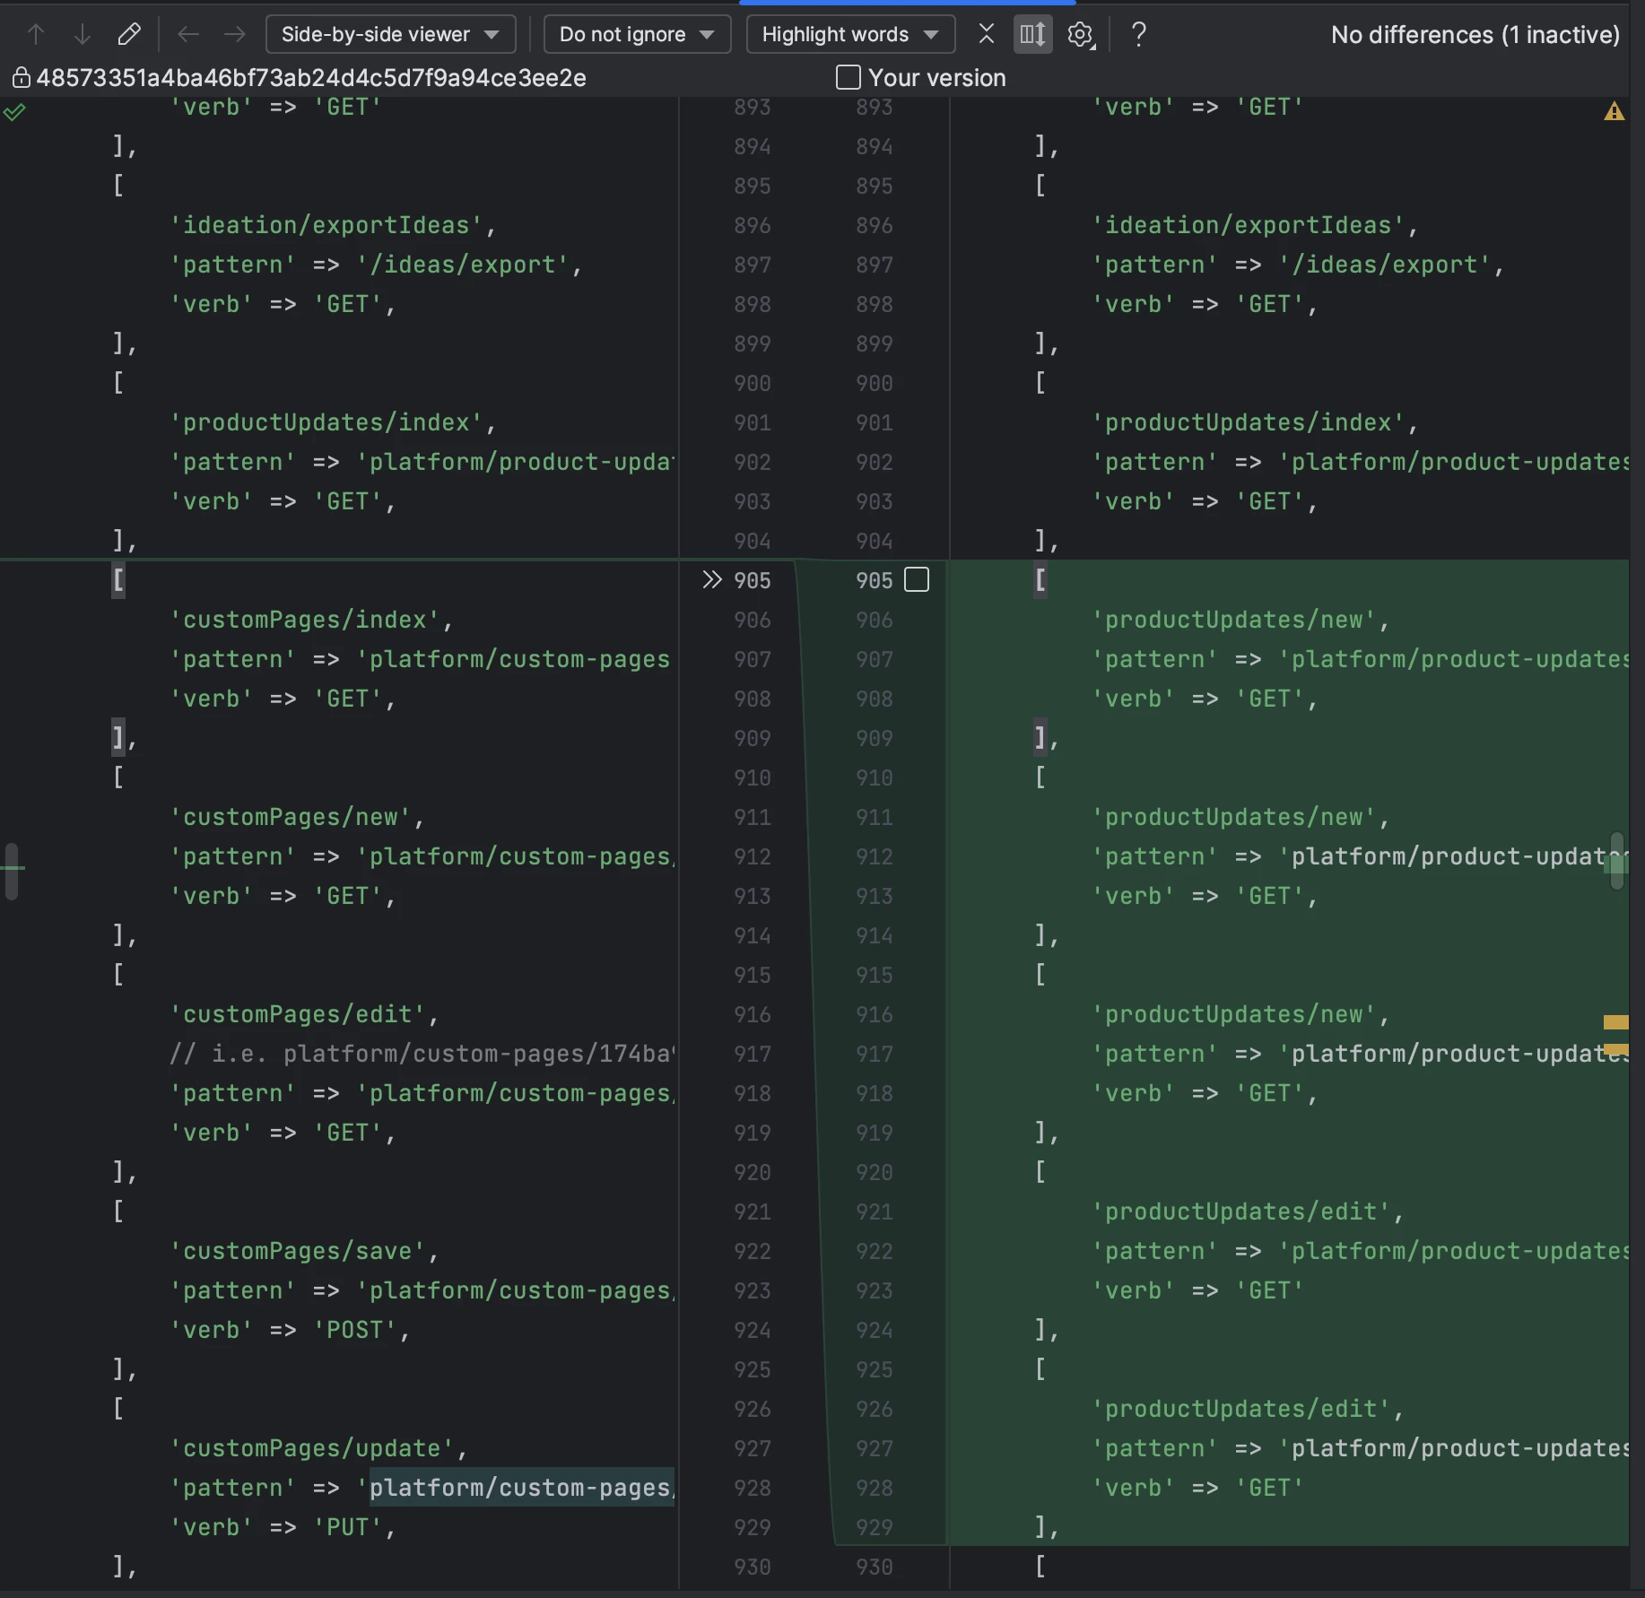Click the back arrow in toolbar
The image size is (1645, 1598).
[x=188, y=35]
